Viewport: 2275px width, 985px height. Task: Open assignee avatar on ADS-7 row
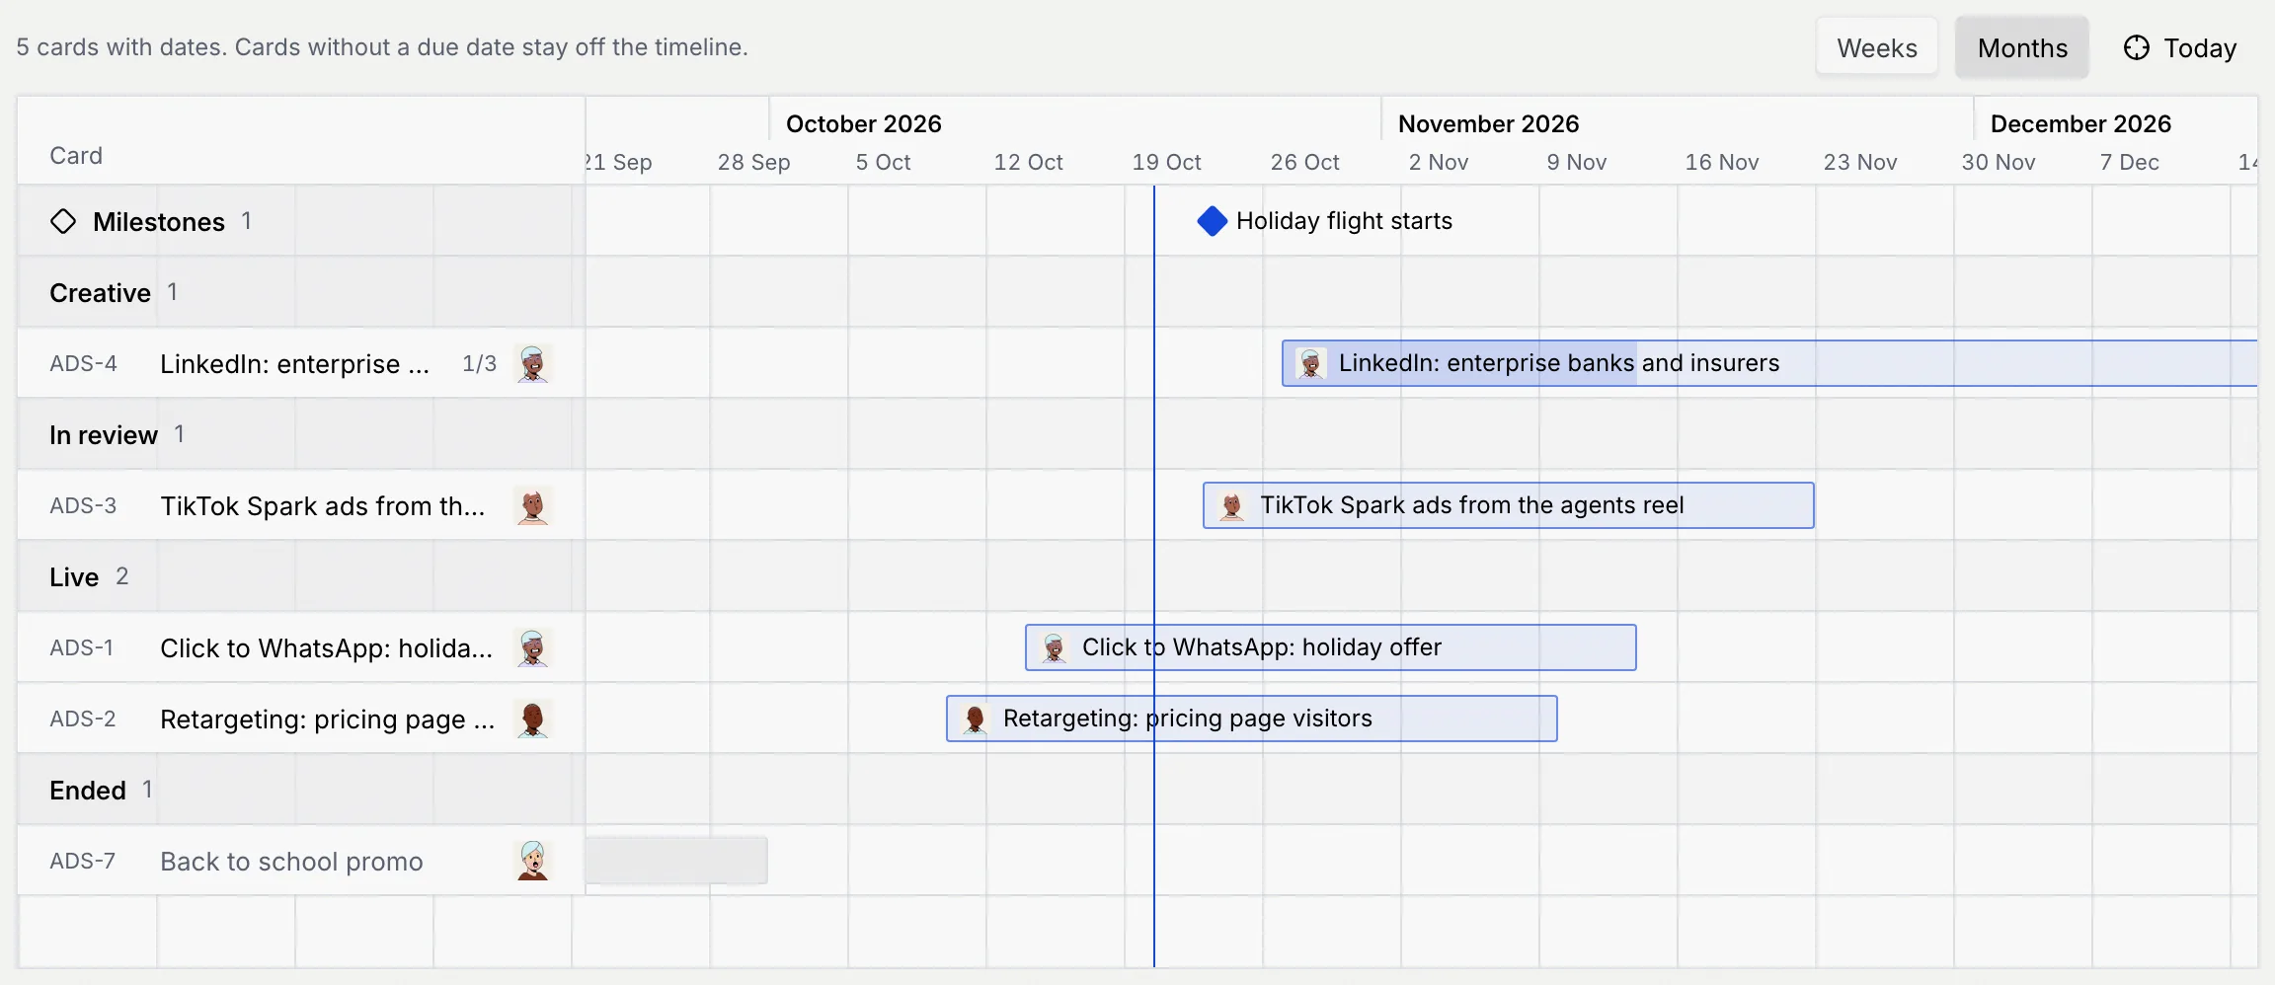pos(533,861)
